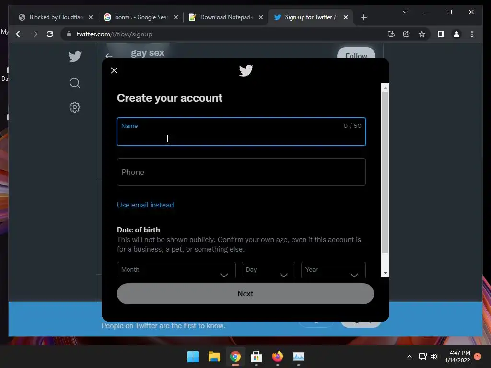Screen dimensions: 491x368
Task: Open the notification badge in tray
Action: (x=478, y=356)
